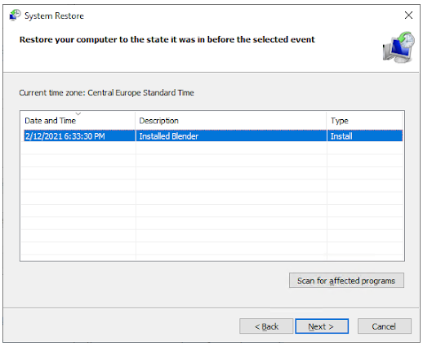Close the System Restore dialog

point(408,15)
